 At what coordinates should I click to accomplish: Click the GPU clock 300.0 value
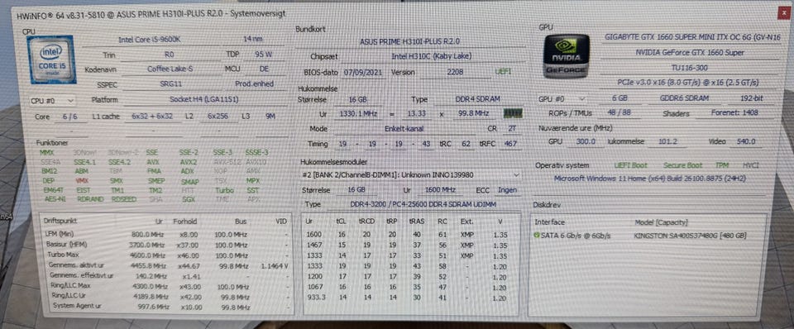[586, 141]
